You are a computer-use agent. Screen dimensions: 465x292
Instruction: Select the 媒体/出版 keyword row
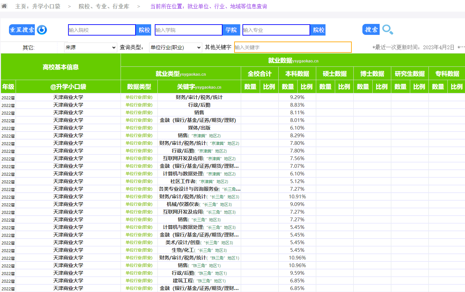(x=199, y=128)
